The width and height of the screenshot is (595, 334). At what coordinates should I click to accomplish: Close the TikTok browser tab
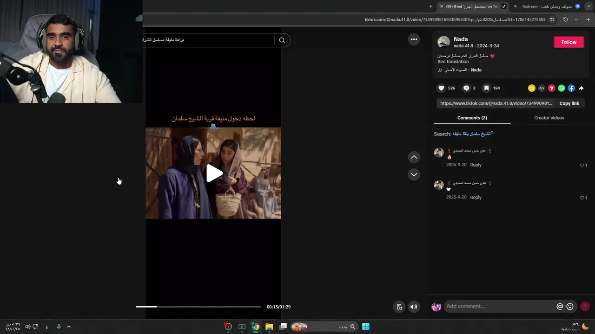click(442, 6)
